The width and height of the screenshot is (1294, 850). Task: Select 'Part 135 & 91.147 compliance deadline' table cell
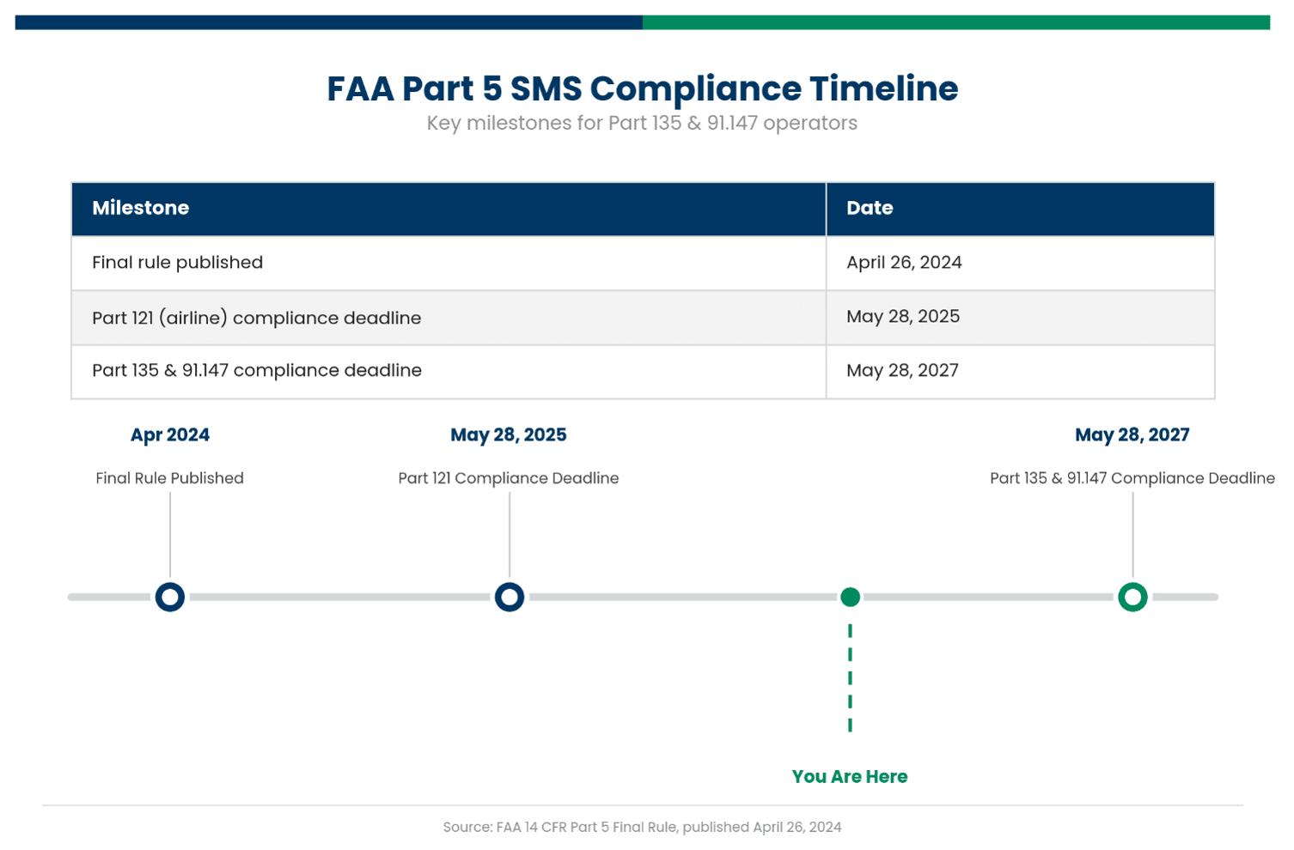pyautogui.click(x=449, y=372)
